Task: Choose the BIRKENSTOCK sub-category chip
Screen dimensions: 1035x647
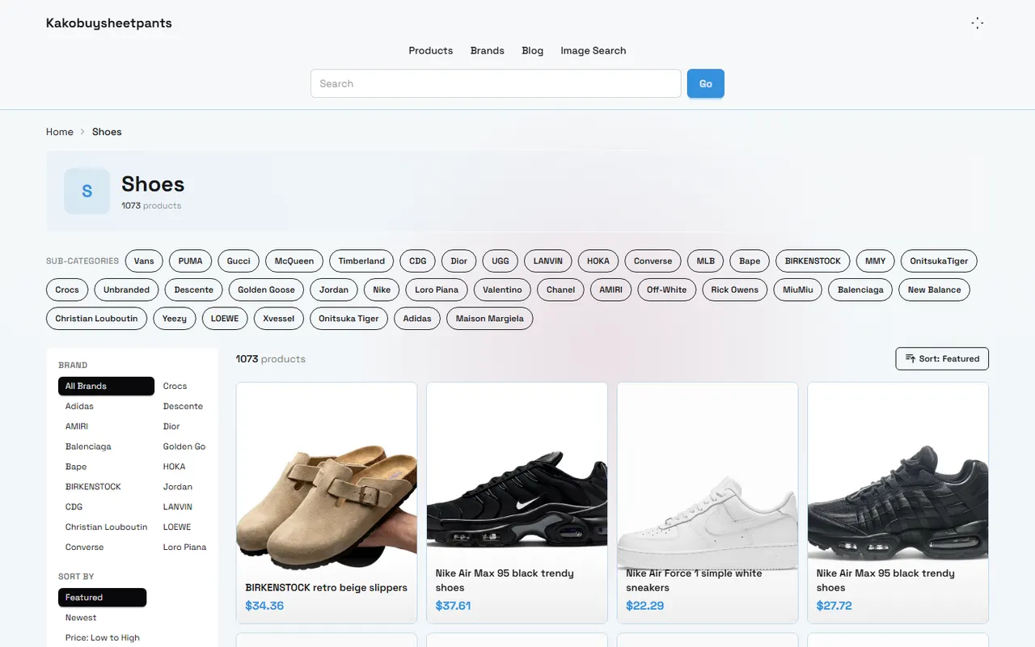Action: (x=813, y=261)
